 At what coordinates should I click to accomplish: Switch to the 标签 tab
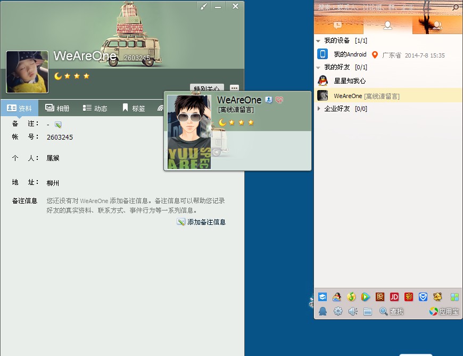[x=134, y=108]
